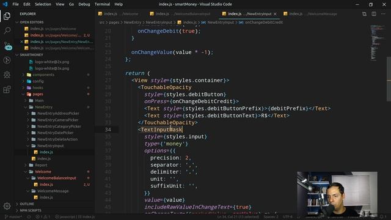This screenshot has height=220, width=391.
Task: Close the NewEntryInput index.js tab
Action: tap(275, 14)
